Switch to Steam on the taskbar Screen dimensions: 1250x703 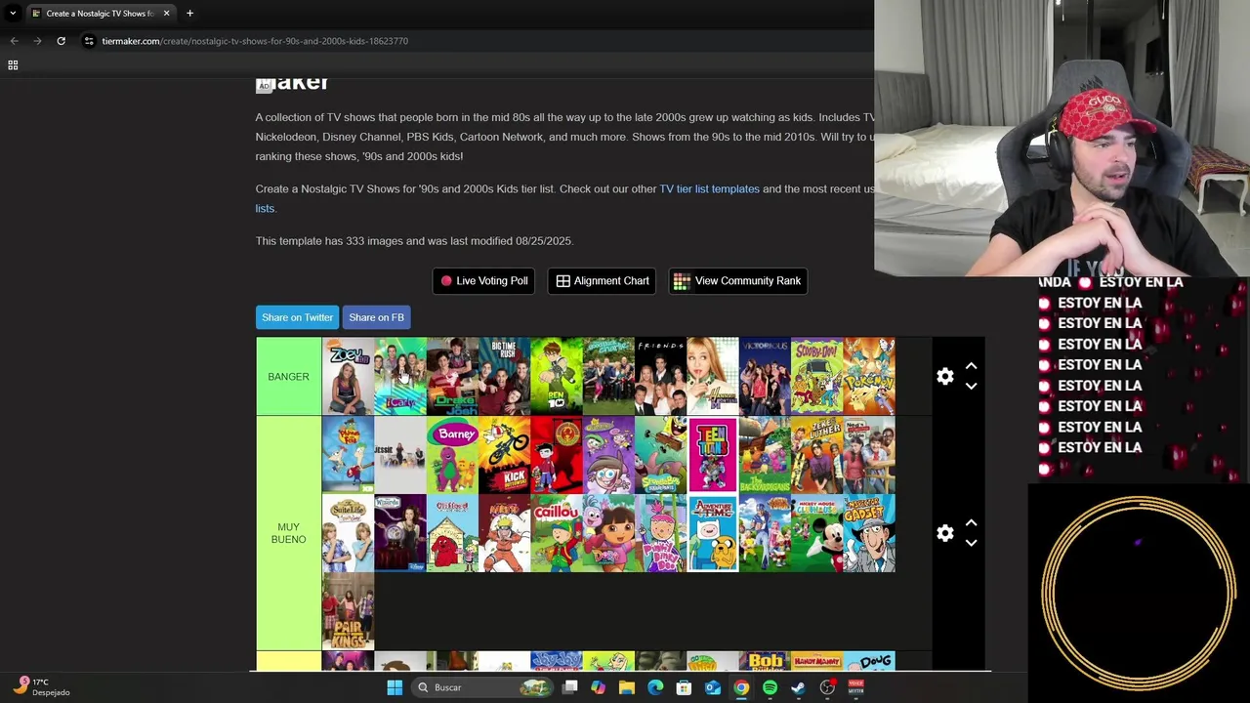[798, 687]
